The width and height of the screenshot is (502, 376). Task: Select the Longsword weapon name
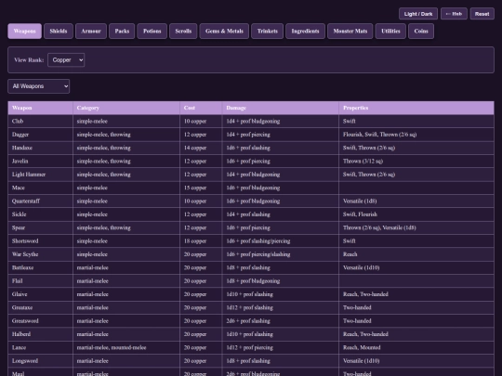[25, 361]
